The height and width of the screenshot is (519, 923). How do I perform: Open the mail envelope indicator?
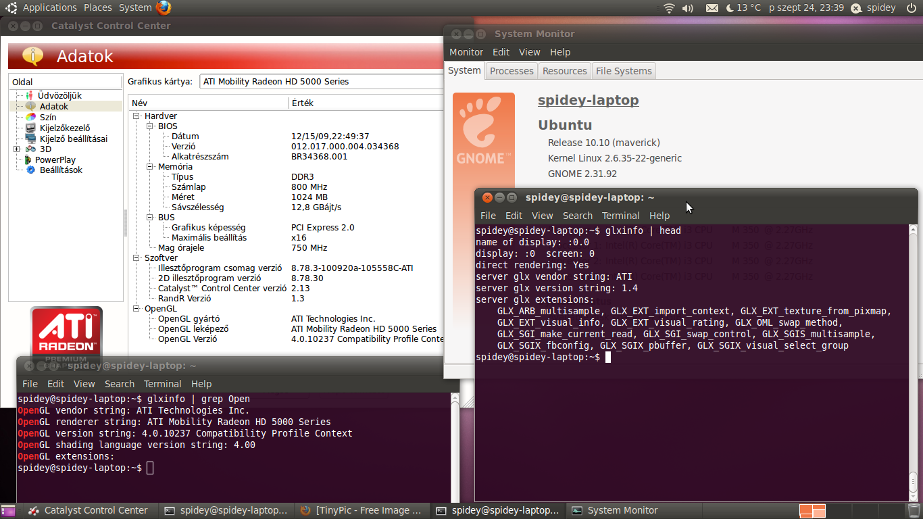pos(712,8)
